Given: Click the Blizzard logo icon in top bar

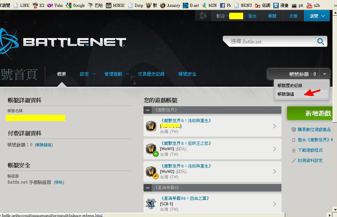Looking at the screenshot, I should [203, 15].
